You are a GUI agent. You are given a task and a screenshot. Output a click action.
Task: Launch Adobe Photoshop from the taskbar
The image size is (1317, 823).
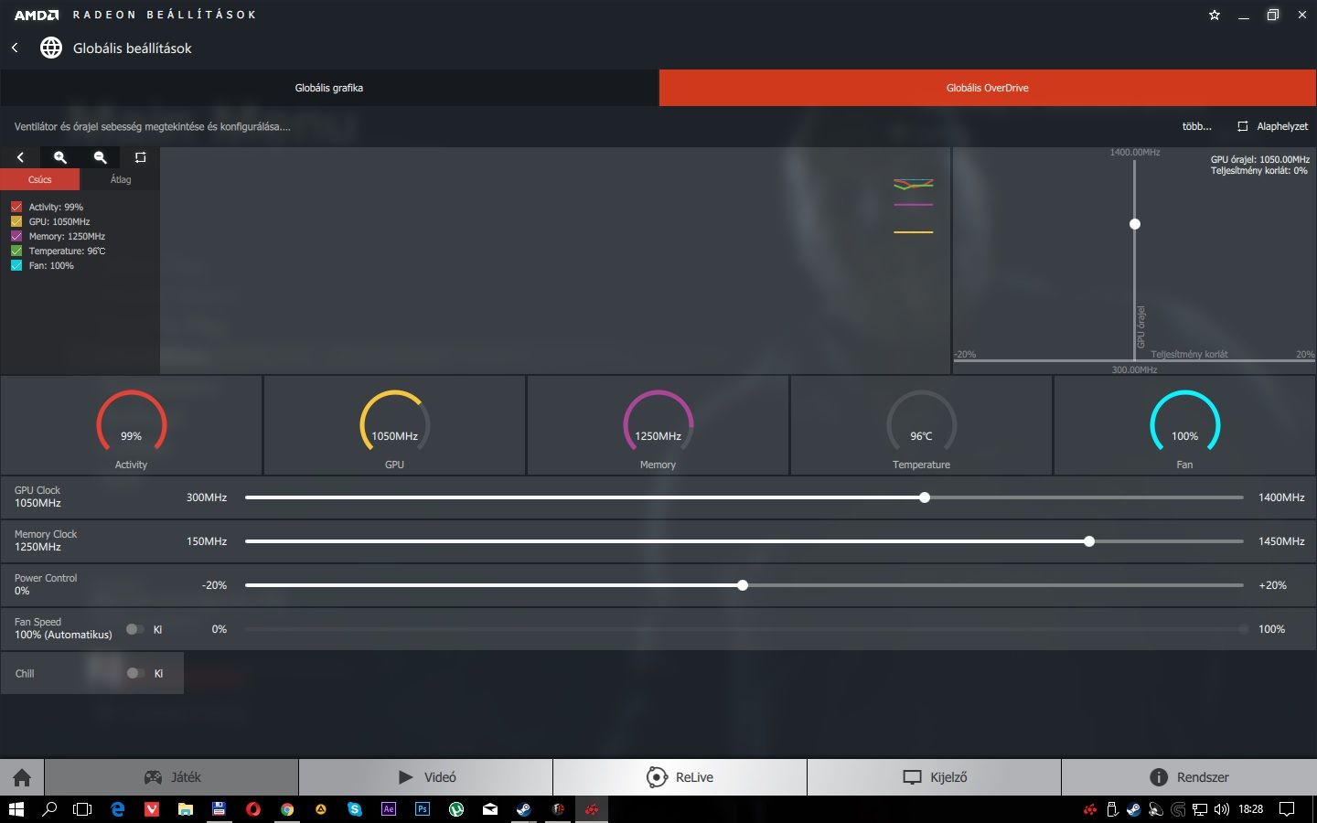pyautogui.click(x=423, y=809)
